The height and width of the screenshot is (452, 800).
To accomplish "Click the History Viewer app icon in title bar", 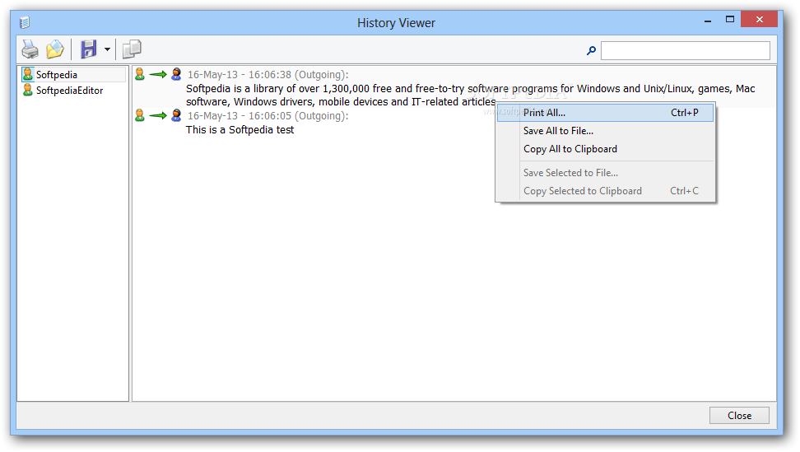I will 25,22.
